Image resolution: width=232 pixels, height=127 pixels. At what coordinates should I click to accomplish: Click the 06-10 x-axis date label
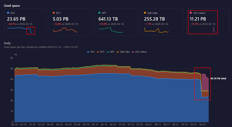pyautogui.click(x=104, y=125)
